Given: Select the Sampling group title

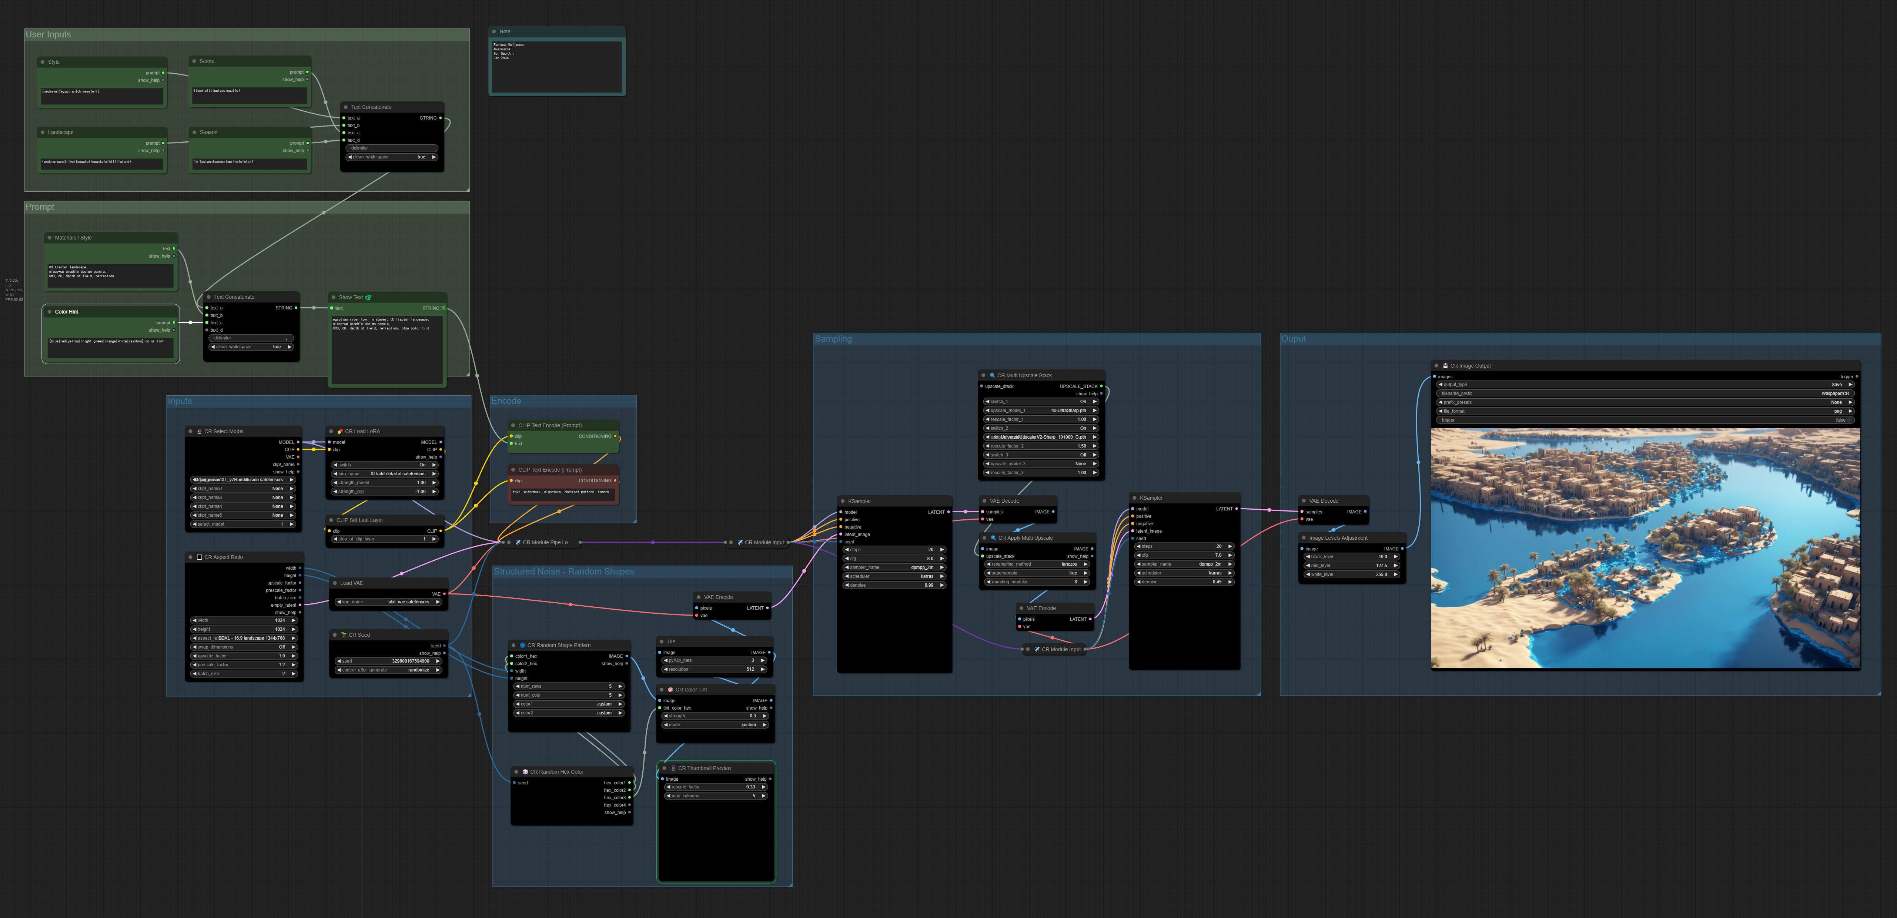Looking at the screenshot, I should pos(833,339).
